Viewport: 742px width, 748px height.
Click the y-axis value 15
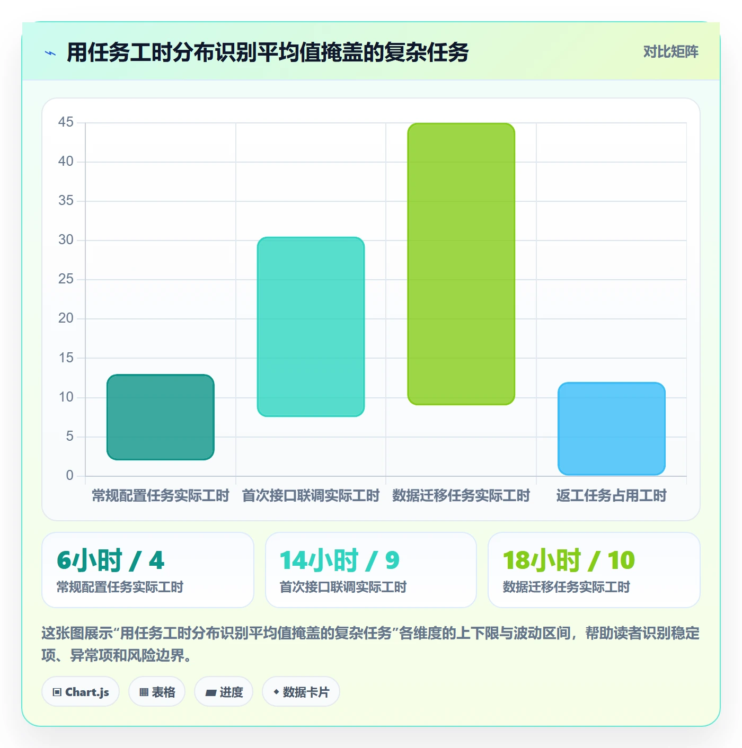[x=66, y=358]
